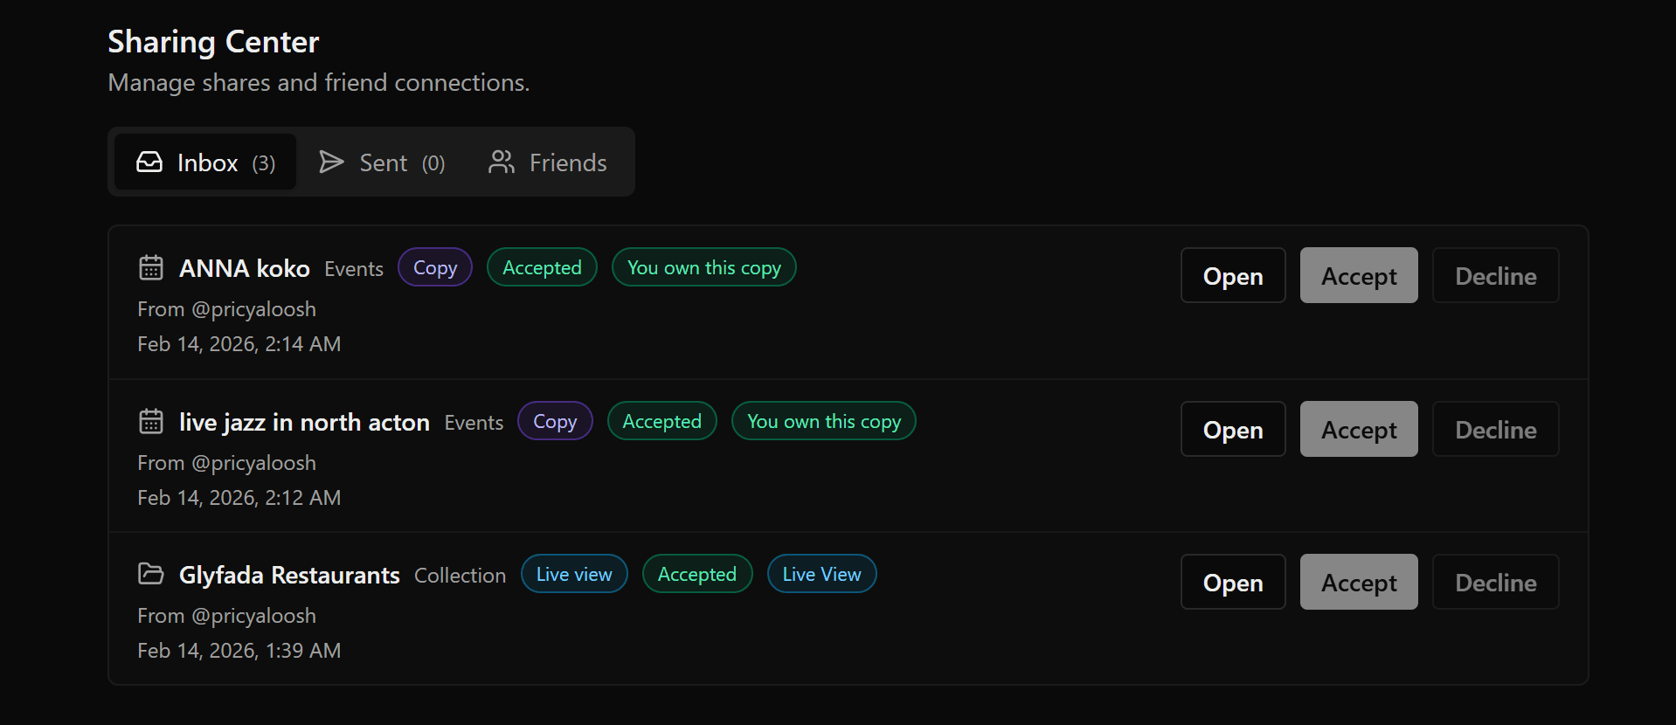Switch to the Sent tab
The width and height of the screenshot is (1676, 725).
383,162
